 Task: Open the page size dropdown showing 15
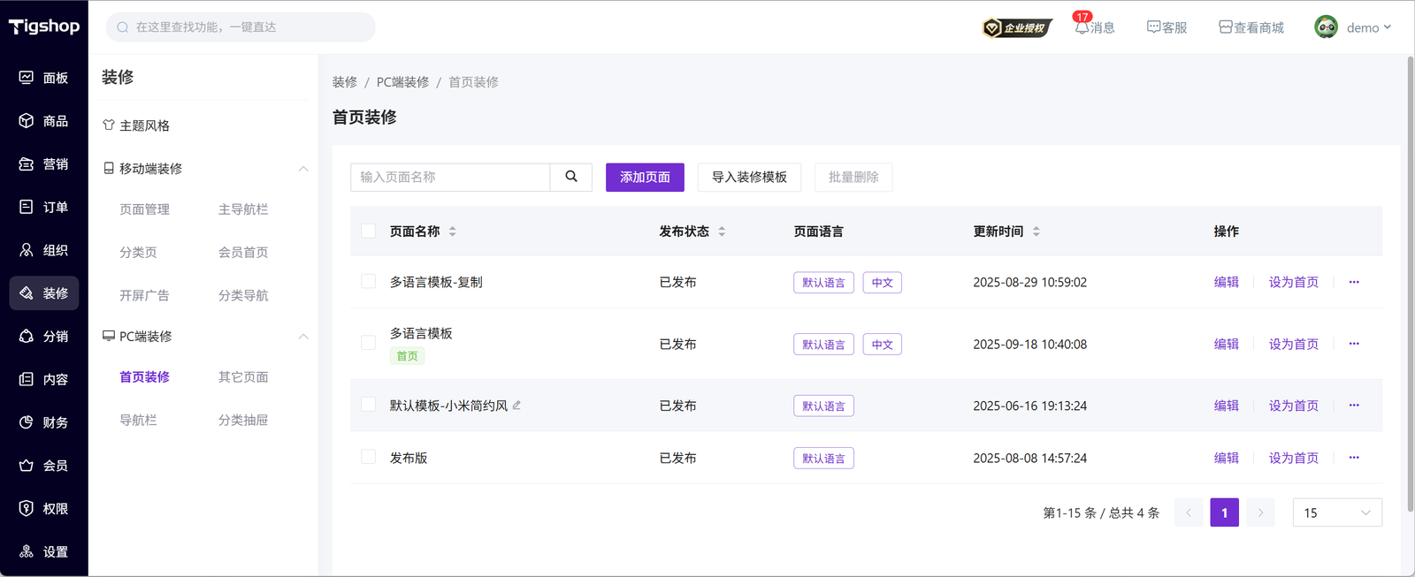pyautogui.click(x=1336, y=512)
